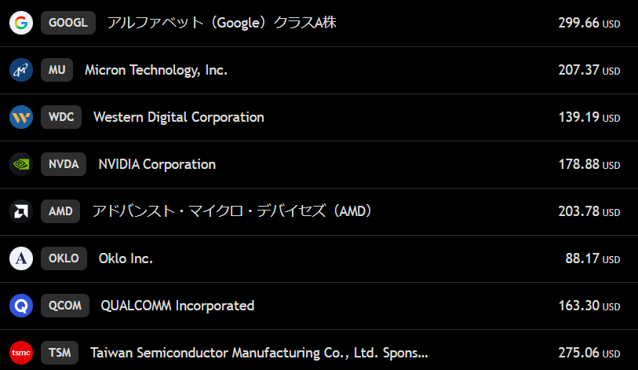
Task: Click the Oklo logo icon
Action: [21, 258]
